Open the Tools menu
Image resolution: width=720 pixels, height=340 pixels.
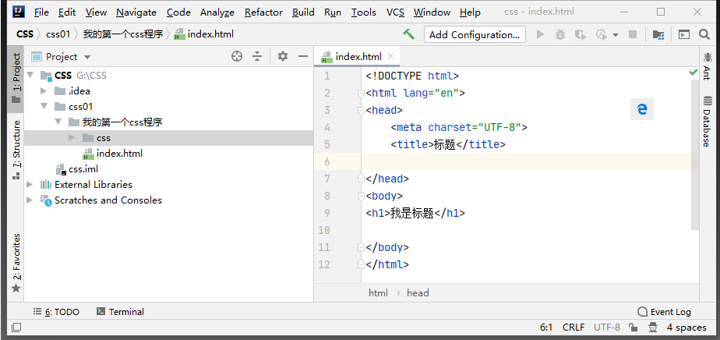364,12
